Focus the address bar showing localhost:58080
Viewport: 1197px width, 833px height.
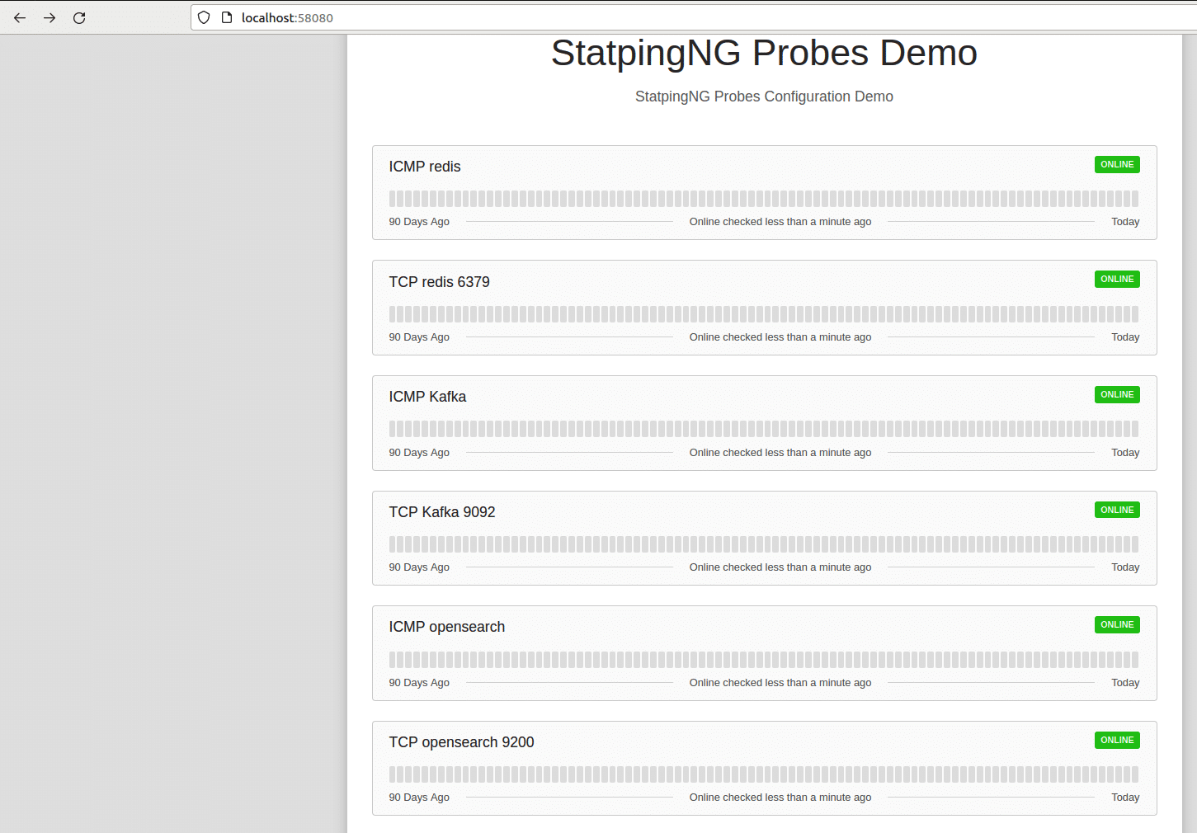click(x=693, y=17)
